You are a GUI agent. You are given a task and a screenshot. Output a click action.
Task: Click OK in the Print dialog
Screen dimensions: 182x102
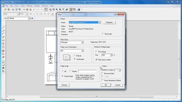pyautogui.click(x=106, y=85)
